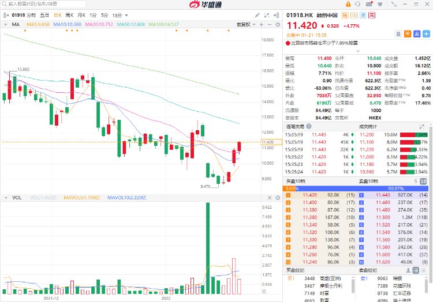This screenshot has width=433, height=302.
Task: Expand the 成交统计 panel icon
Action: coord(421,126)
